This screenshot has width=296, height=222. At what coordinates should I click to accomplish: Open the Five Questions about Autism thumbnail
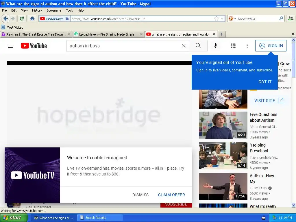(x=223, y=125)
